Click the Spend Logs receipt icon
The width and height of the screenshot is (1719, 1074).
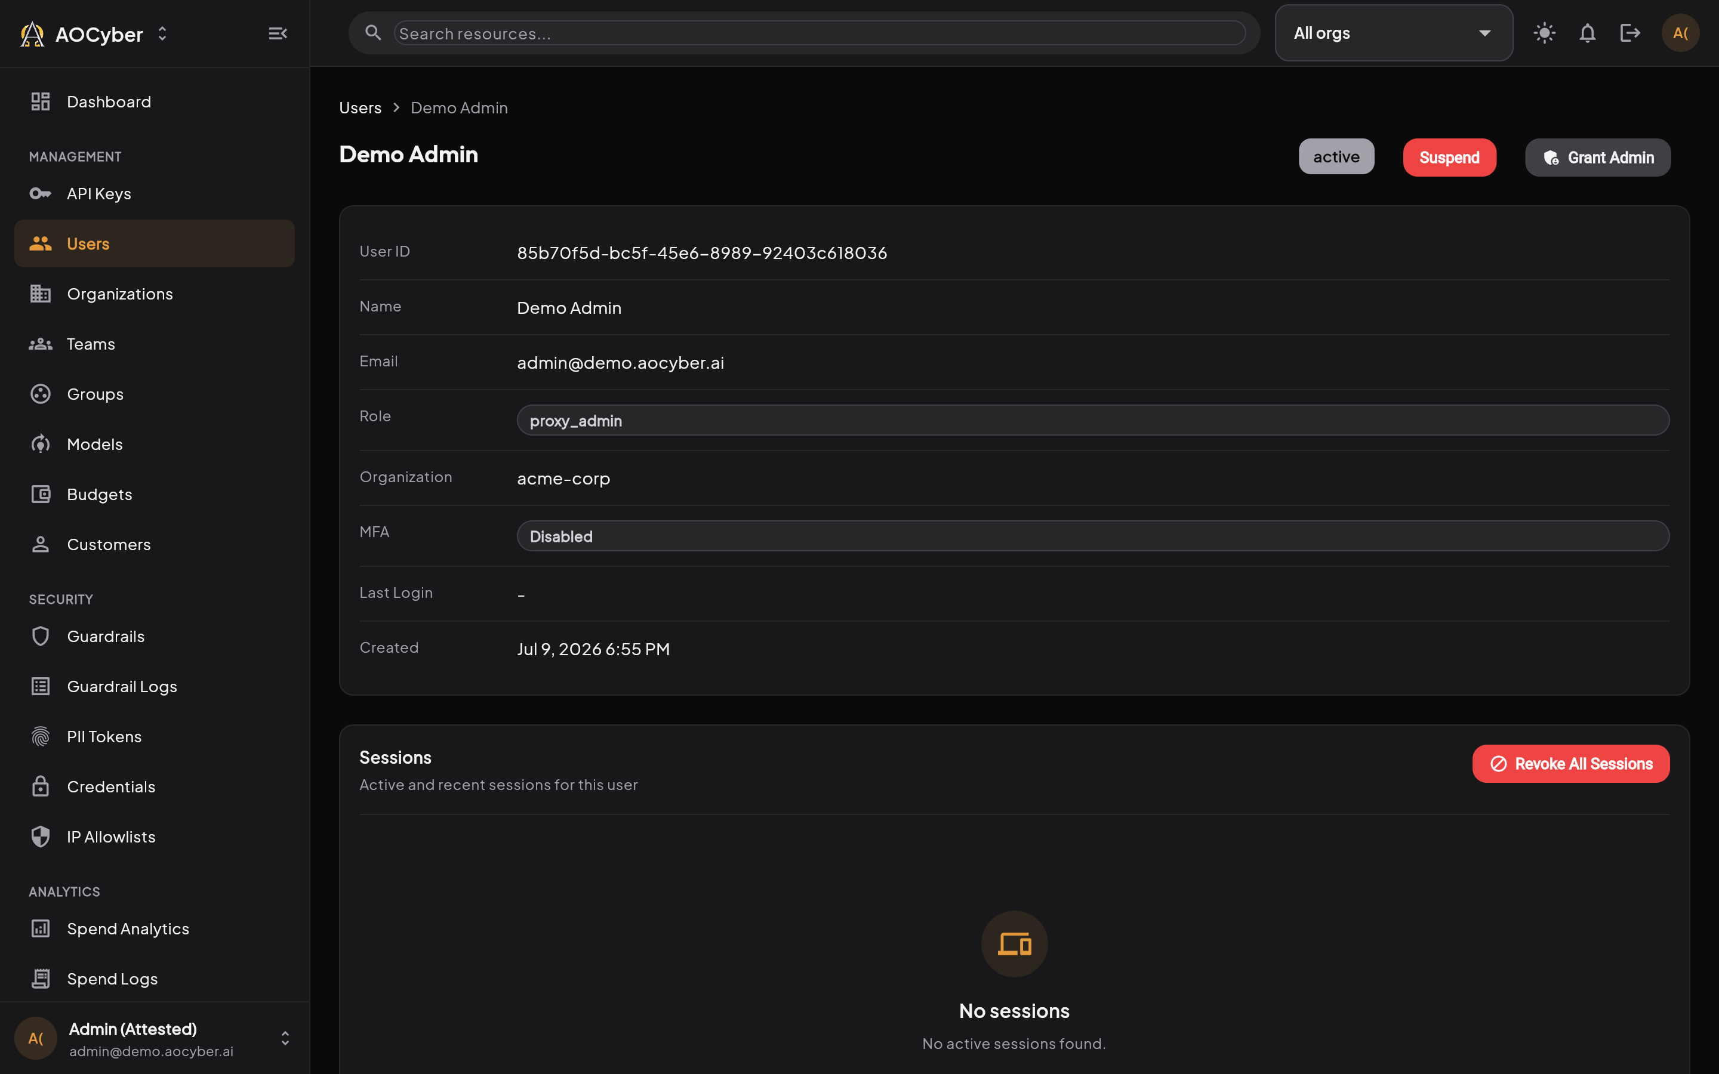pos(41,979)
